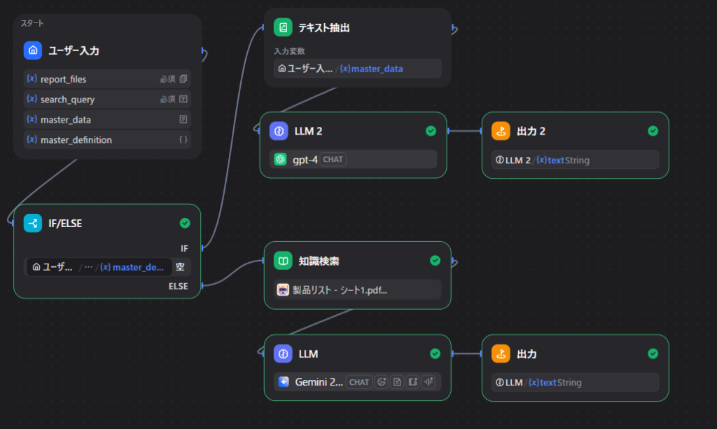Click the blue home icon on ユーザー入力 node
The image size is (717, 429).
pos(33,50)
